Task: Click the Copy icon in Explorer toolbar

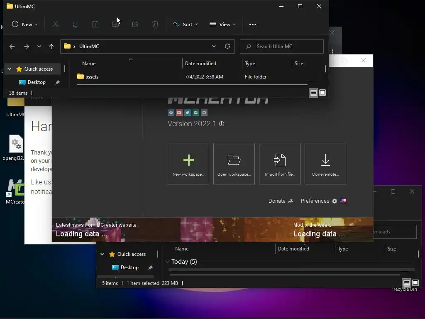Action: (76, 25)
